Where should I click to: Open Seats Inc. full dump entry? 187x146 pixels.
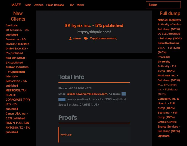pos(168,115)
